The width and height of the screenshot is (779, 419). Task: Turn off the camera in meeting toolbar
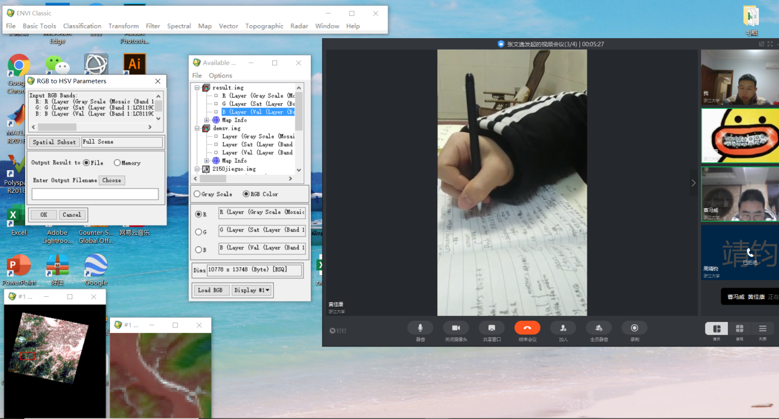456,328
